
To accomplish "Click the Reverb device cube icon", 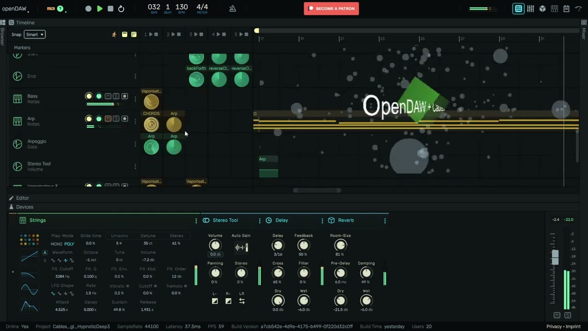I will tap(331, 220).
